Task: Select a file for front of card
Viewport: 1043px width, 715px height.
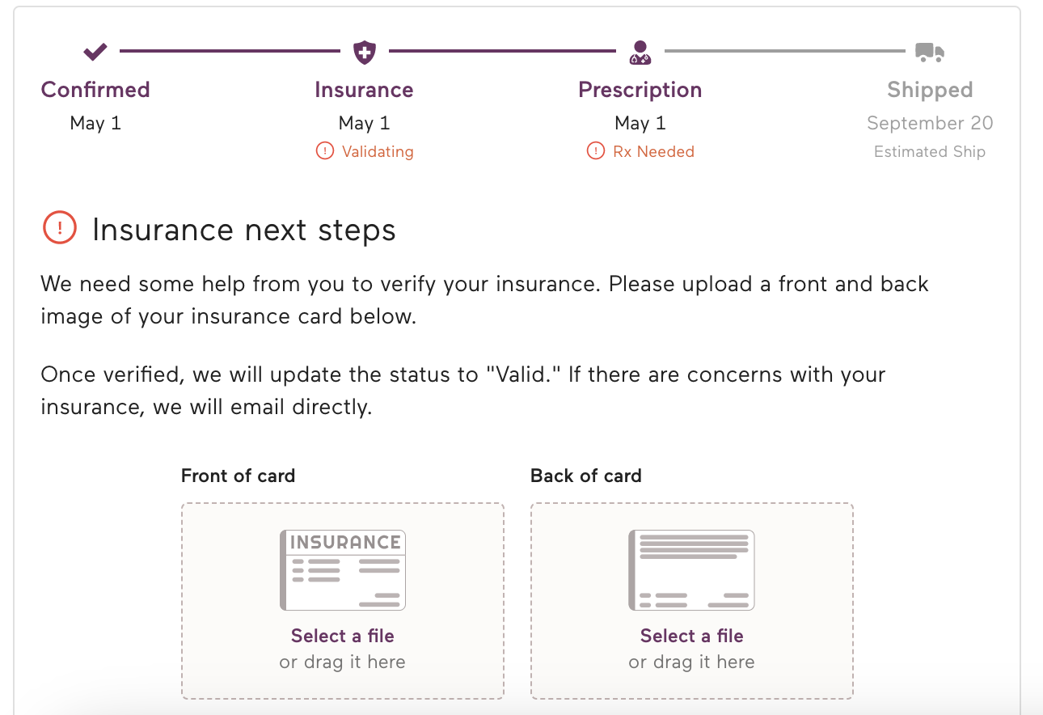Action: pyautogui.click(x=343, y=636)
